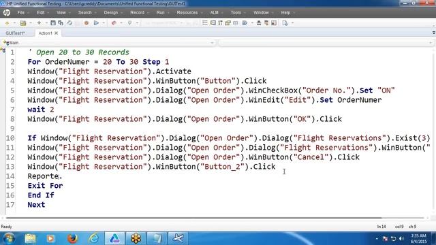Expand the Open icon dropdown arrow
The height and width of the screenshot is (245, 436).
[x=30, y=23]
